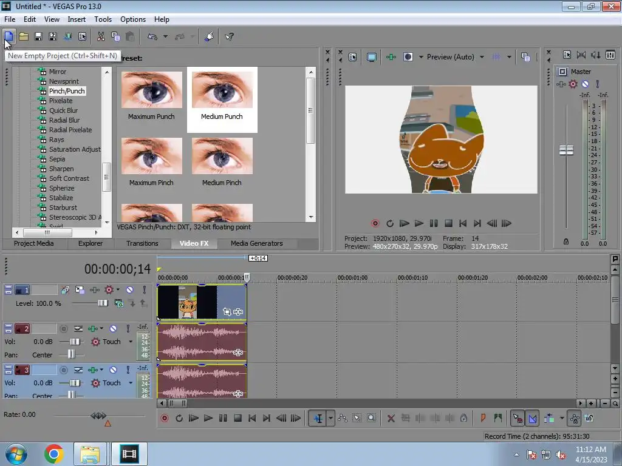
Task: Click the Copy icon in the toolbar
Action: pos(115,36)
